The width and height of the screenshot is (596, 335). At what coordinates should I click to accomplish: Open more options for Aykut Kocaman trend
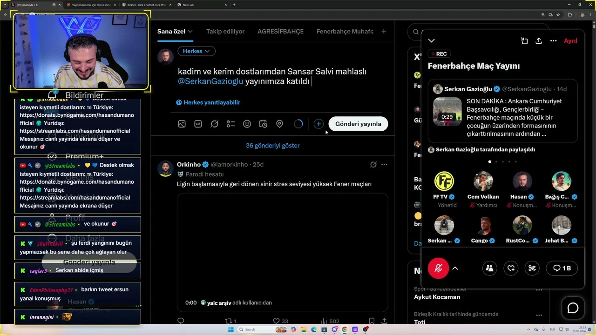(x=539, y=290)
